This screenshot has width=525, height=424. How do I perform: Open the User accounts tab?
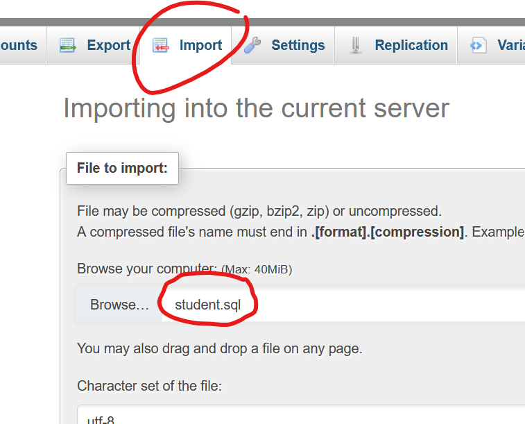tap(19, 46)
